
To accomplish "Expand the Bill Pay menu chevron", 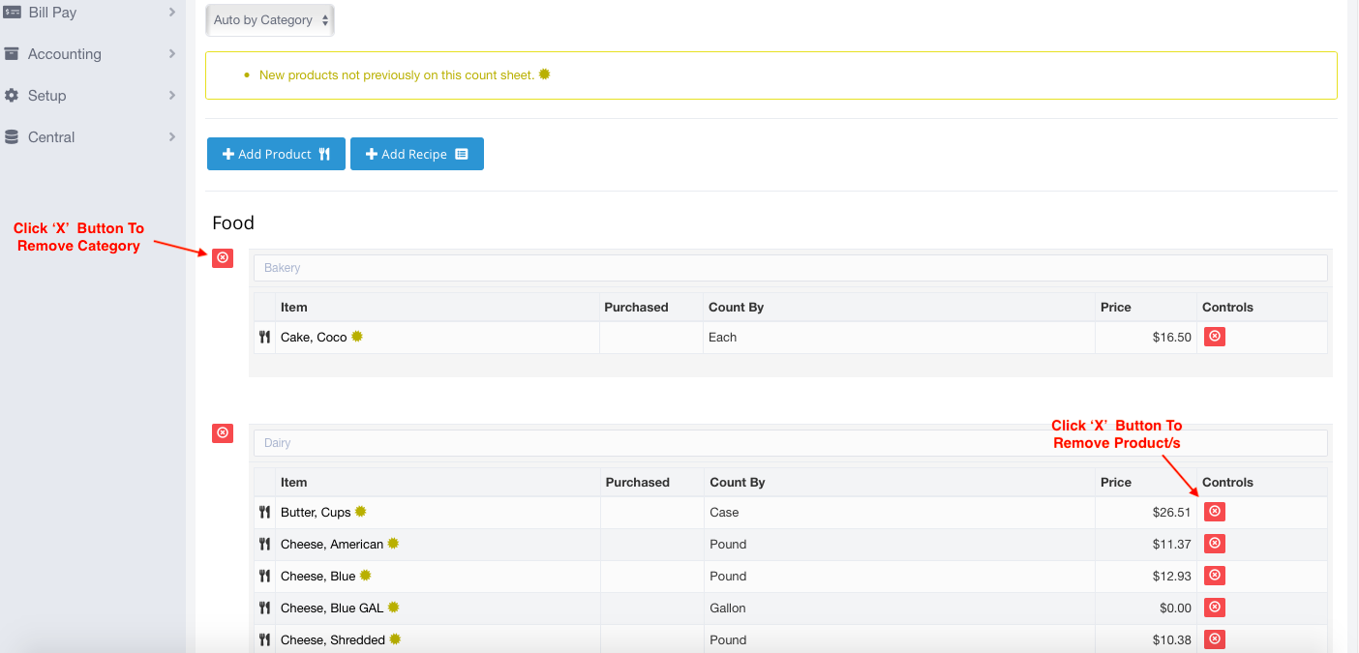I will tap(171, 13).
